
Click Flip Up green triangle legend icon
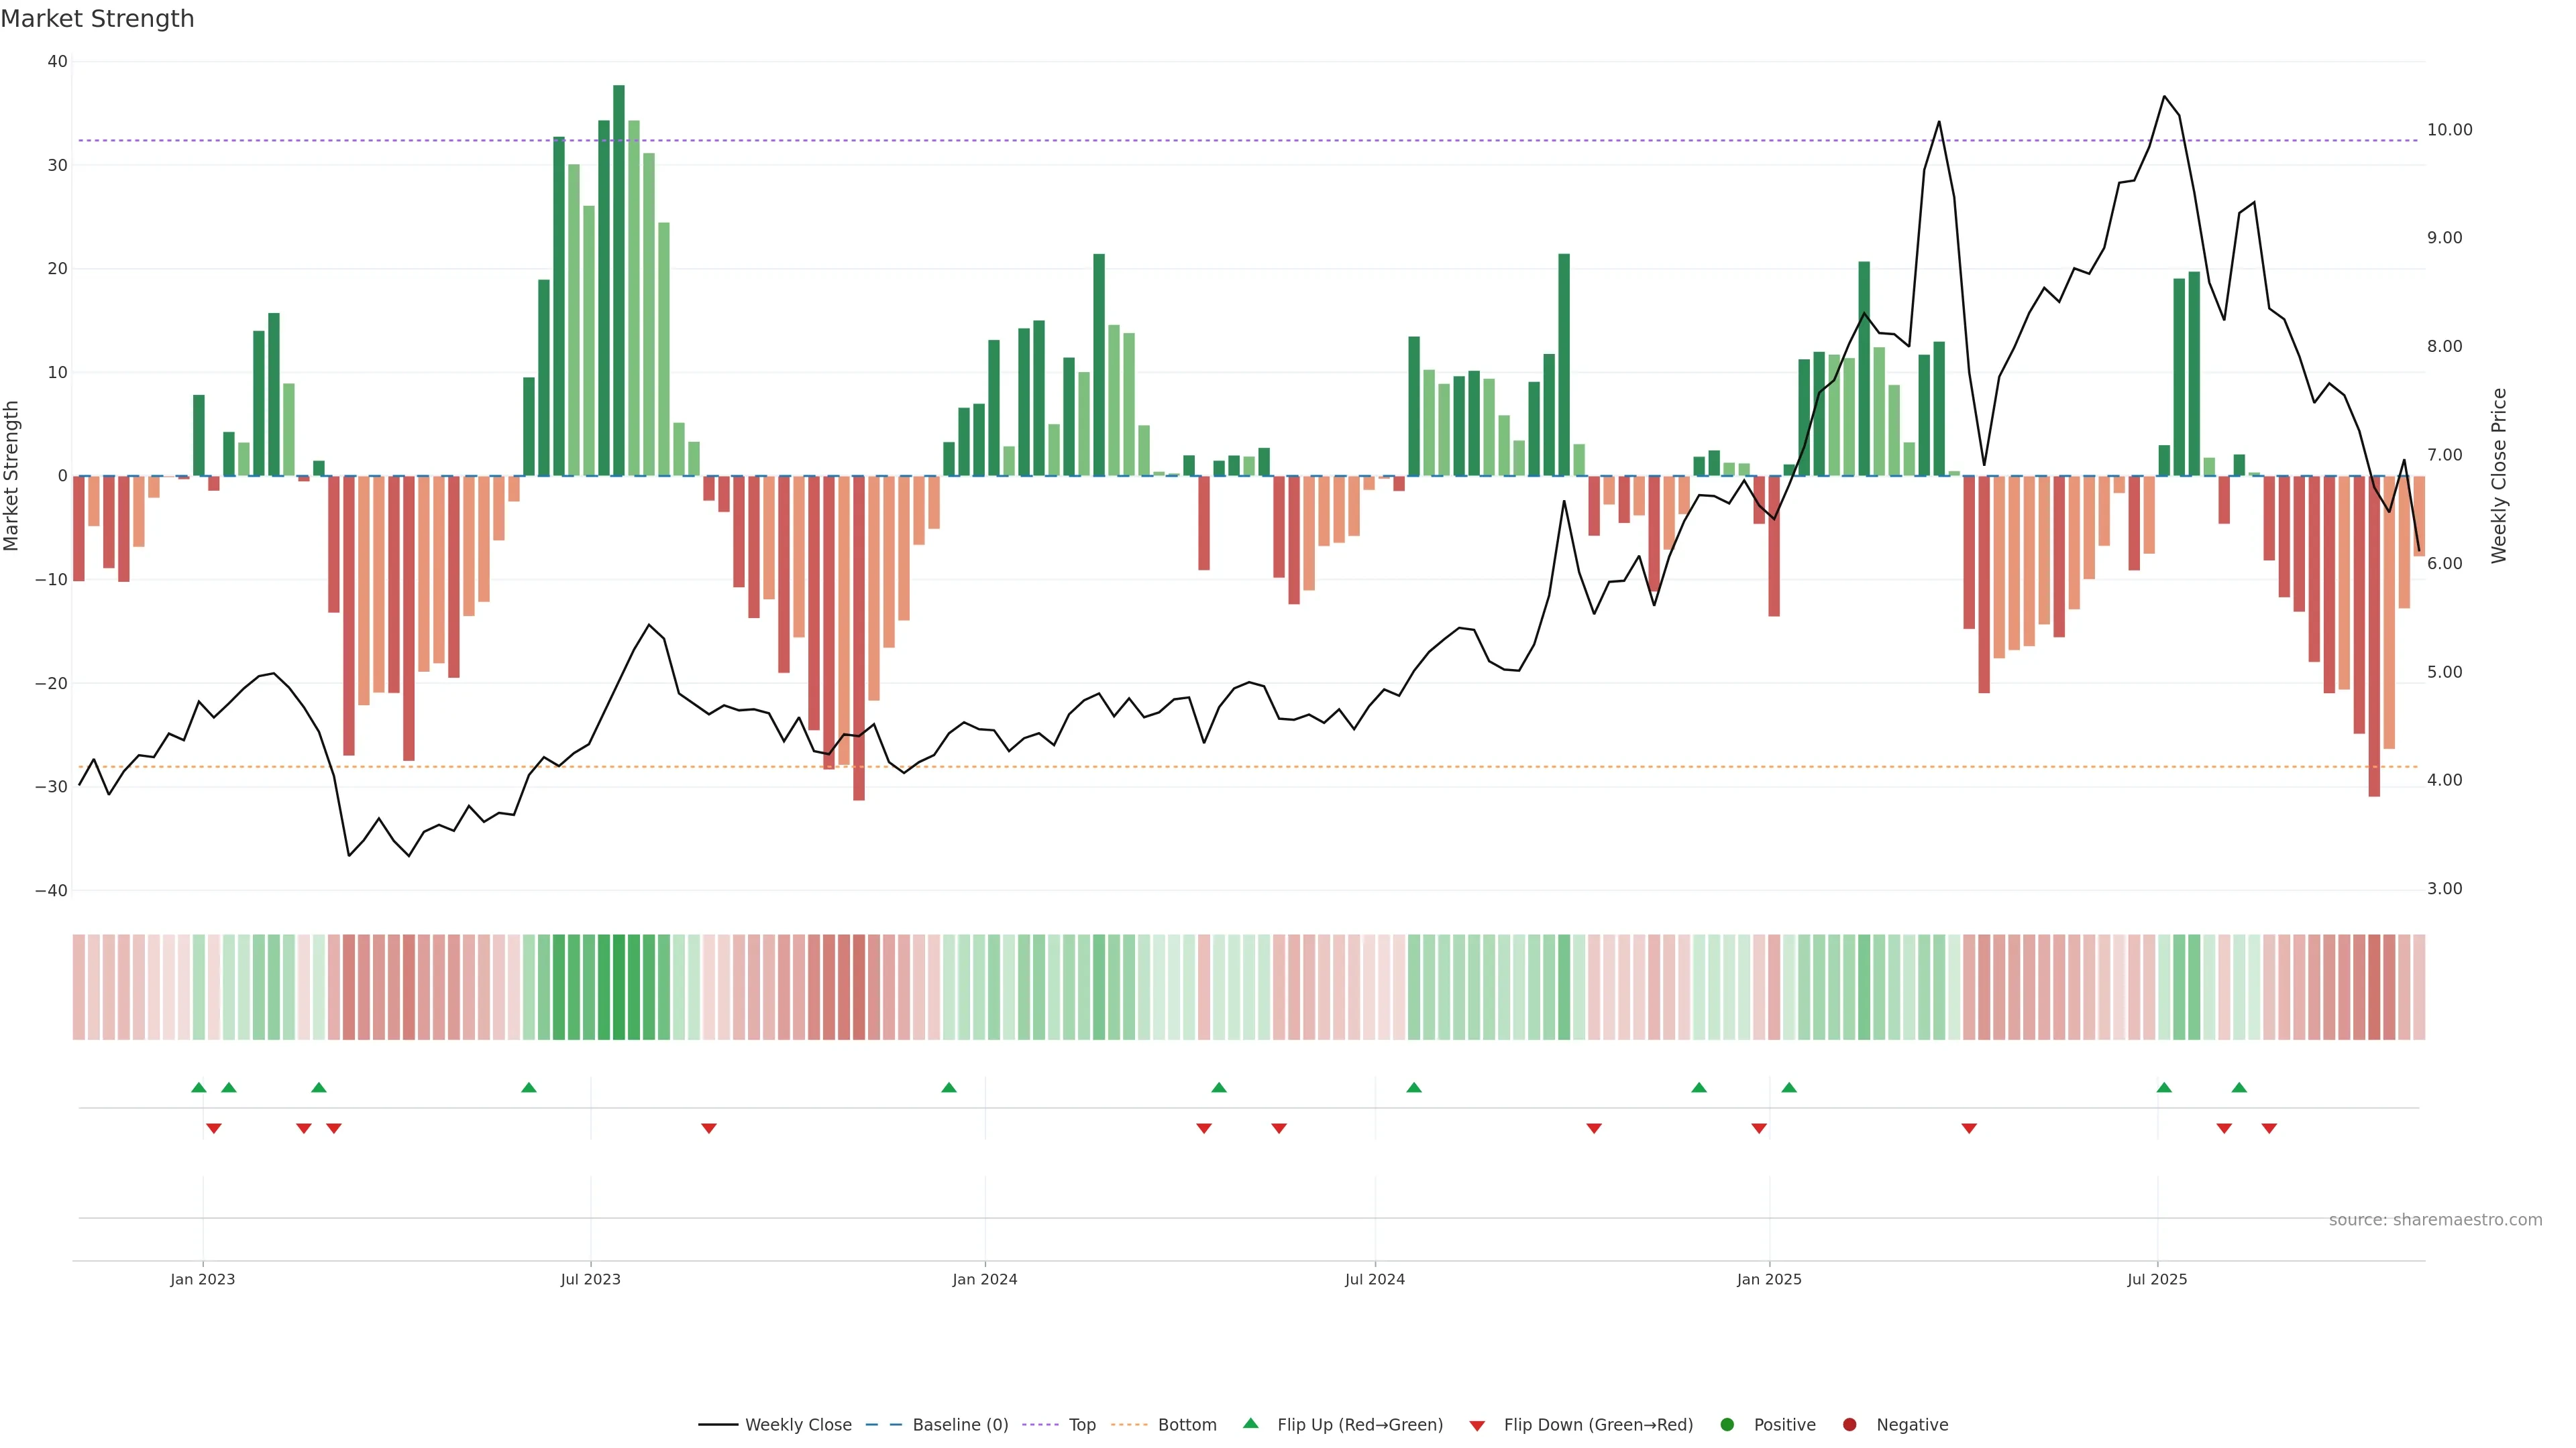pos(1250,1423)
